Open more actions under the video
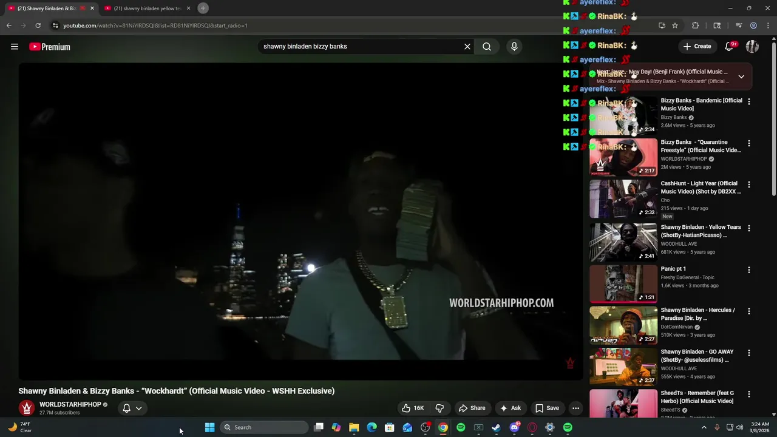Image resolution: width=777 pixels, height=437 pixels. 575,408
